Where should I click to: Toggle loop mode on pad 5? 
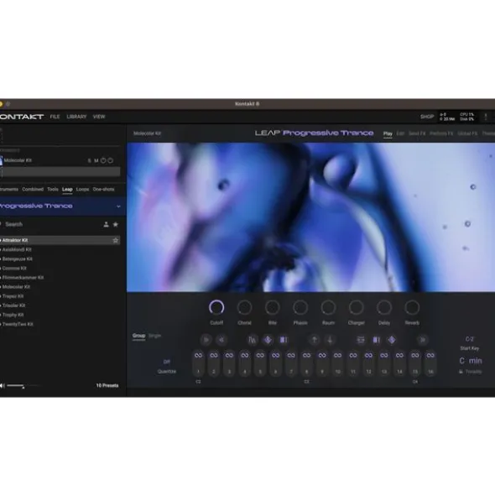click(260, 355)
